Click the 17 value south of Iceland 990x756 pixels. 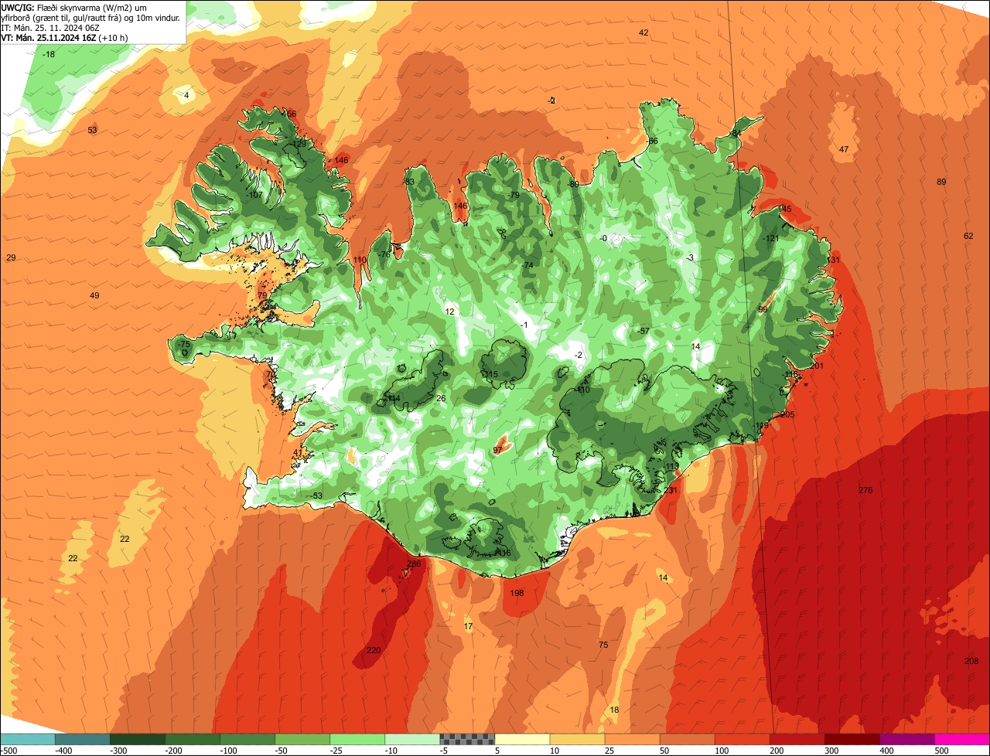tap(468, 626)
